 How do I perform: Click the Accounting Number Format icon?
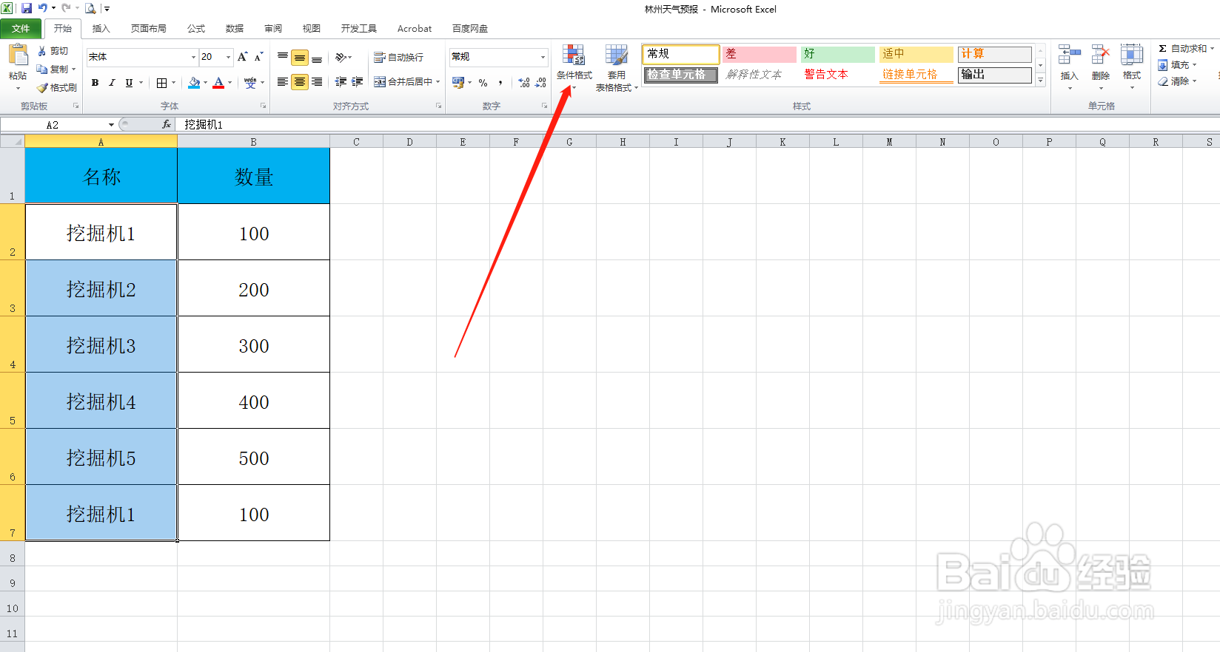click(458, 82)
